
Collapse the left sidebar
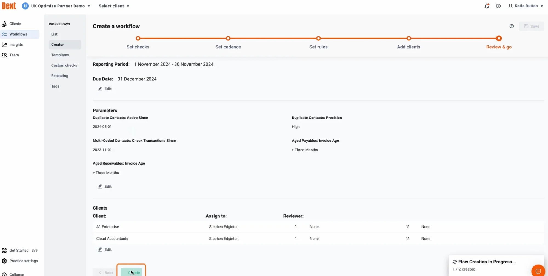(x=16, y=274)
